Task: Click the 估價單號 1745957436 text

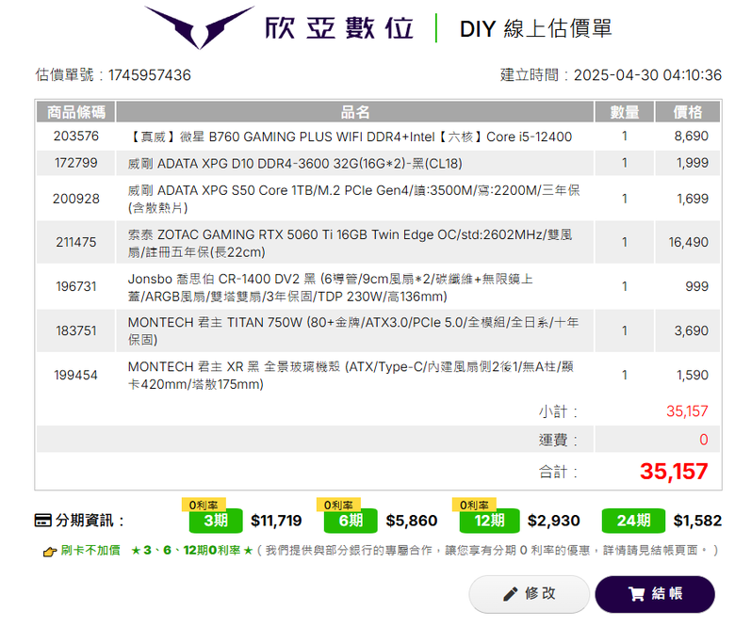Action: point(113,75)
